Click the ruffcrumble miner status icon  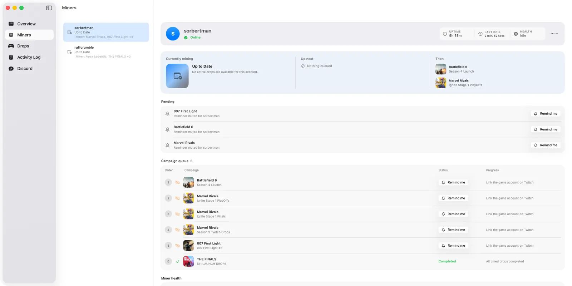(x=69, y=52)
